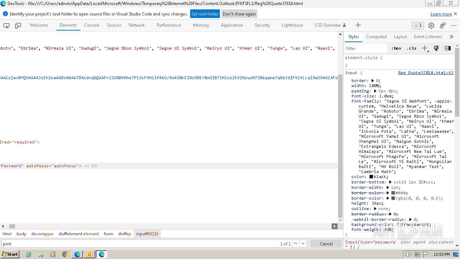Focus the styles Filter field
This screenshot has height=259, width=460.
[x=366, y=48]
